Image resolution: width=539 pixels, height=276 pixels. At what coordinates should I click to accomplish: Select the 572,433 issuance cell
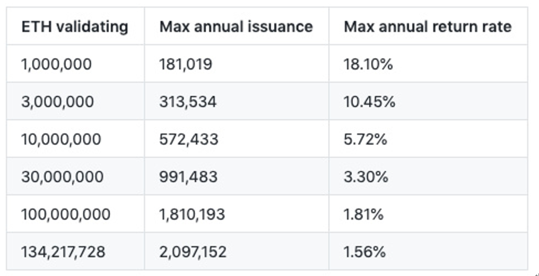click(188, 139)
